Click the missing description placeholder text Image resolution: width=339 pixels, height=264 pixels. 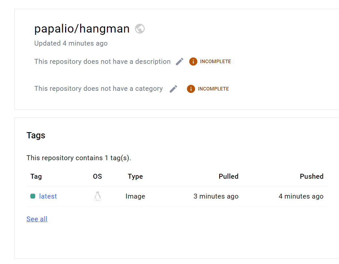point(102,62)
